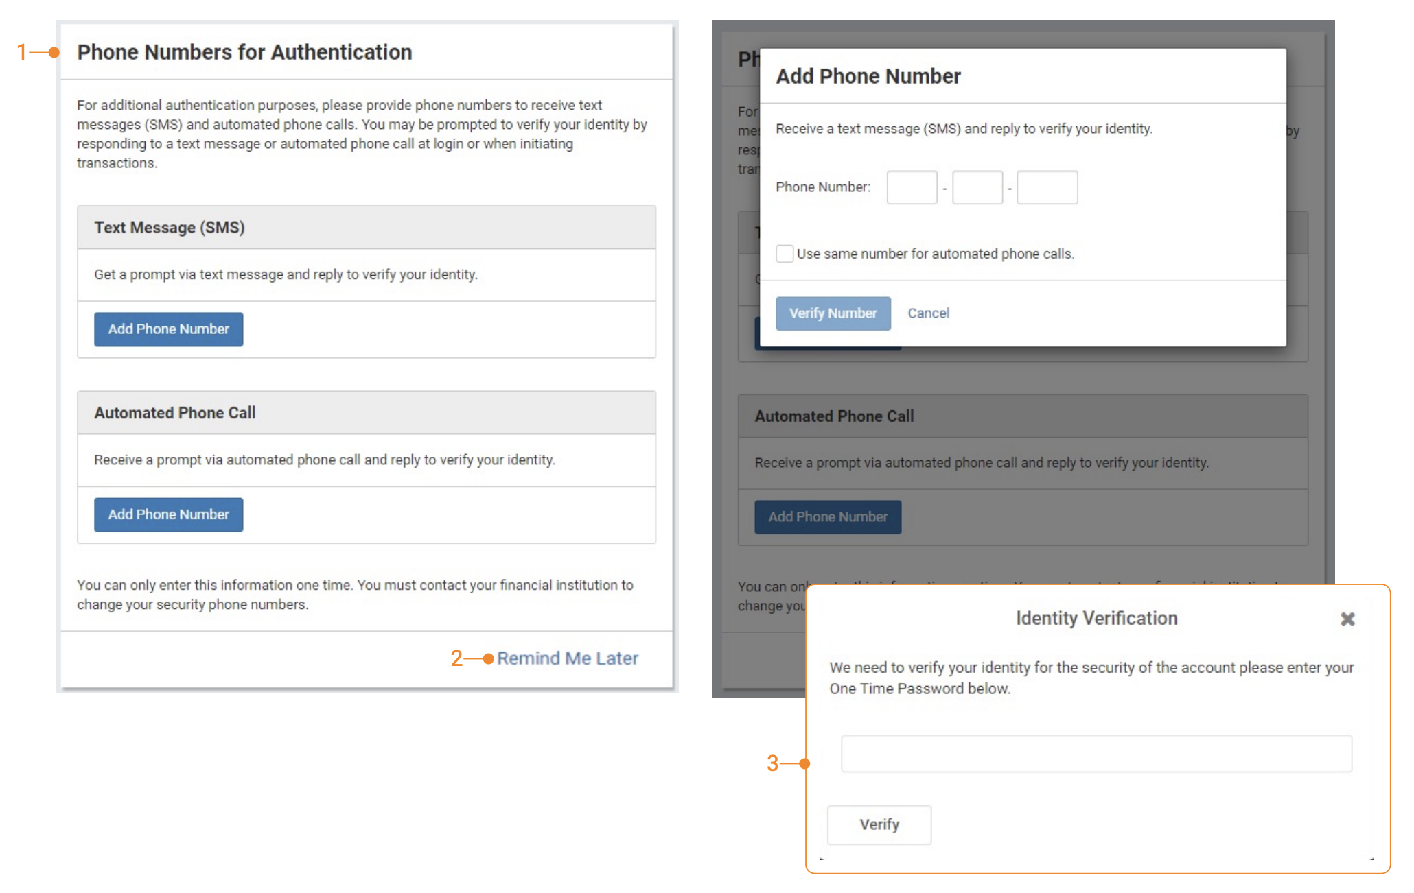1414x893 pixels.
Task: Click the 'Identity Verification' popup title
Action: (x=1096, y=618)
